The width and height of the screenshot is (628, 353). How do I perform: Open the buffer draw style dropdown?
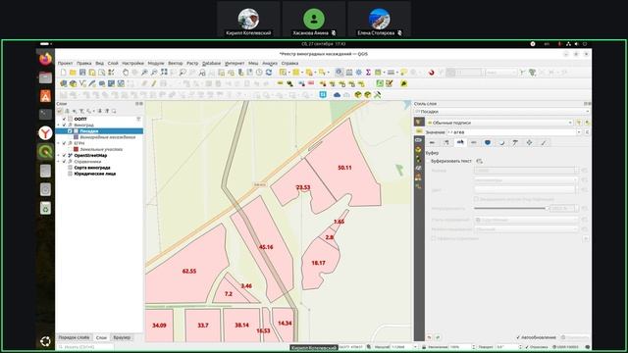tap(527, 220)
